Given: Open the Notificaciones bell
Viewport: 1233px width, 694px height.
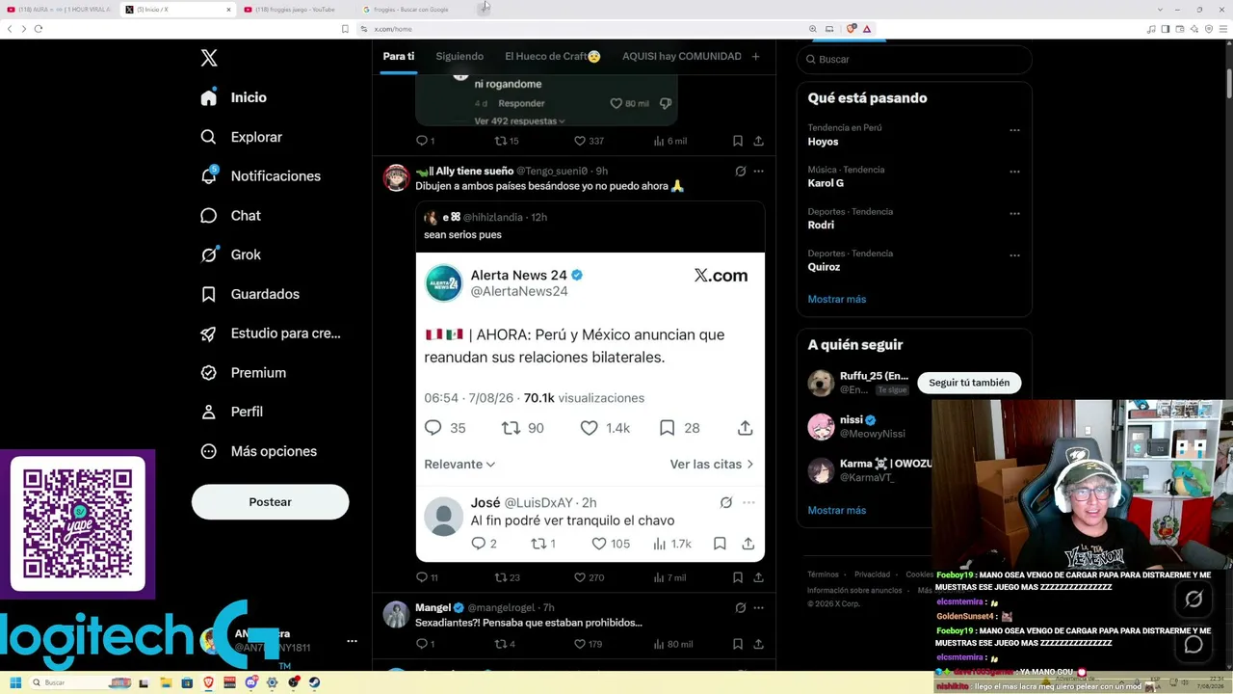Looking at the screenshot, I should point(261,176).
